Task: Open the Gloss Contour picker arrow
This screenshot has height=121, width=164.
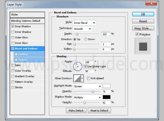Action: (82, 78)
